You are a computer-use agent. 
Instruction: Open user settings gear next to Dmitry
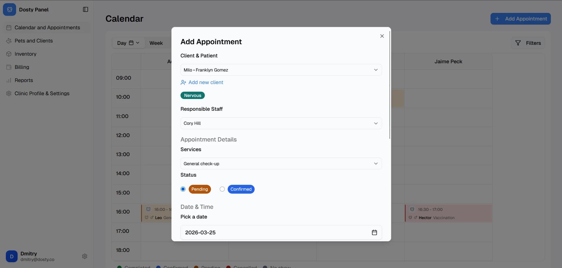(x=85, y=256)
